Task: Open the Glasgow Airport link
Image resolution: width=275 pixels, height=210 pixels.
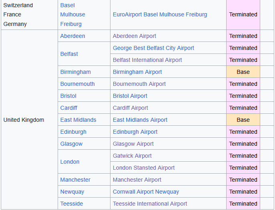Action: click(x=133, y=144)
